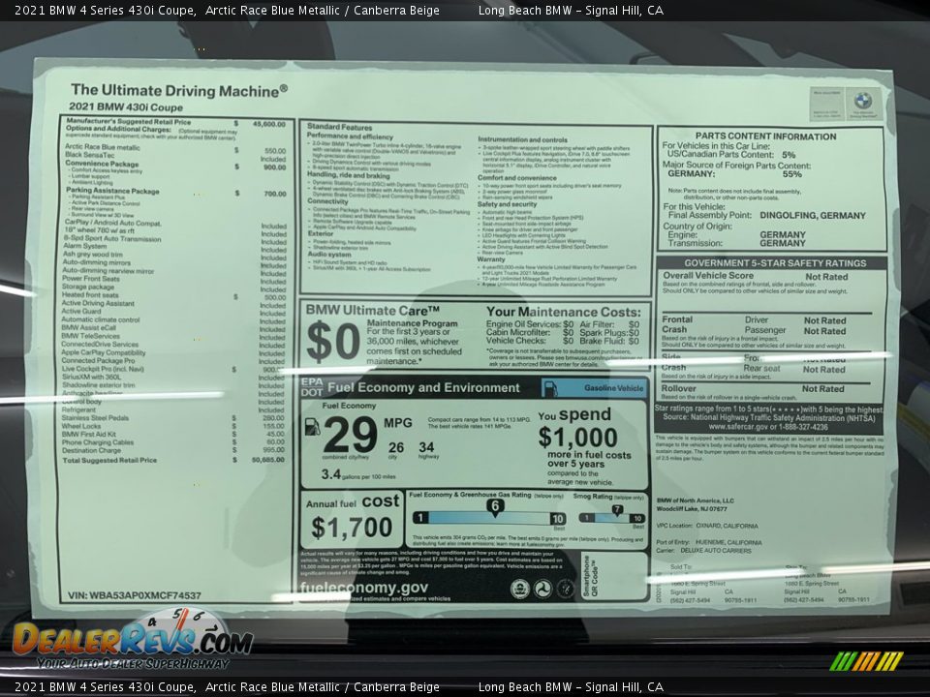The width and height of the screenshot is (930, 697).
Task: Click the greenhouse gas rating marker 6
Action: tap(495, 505)
